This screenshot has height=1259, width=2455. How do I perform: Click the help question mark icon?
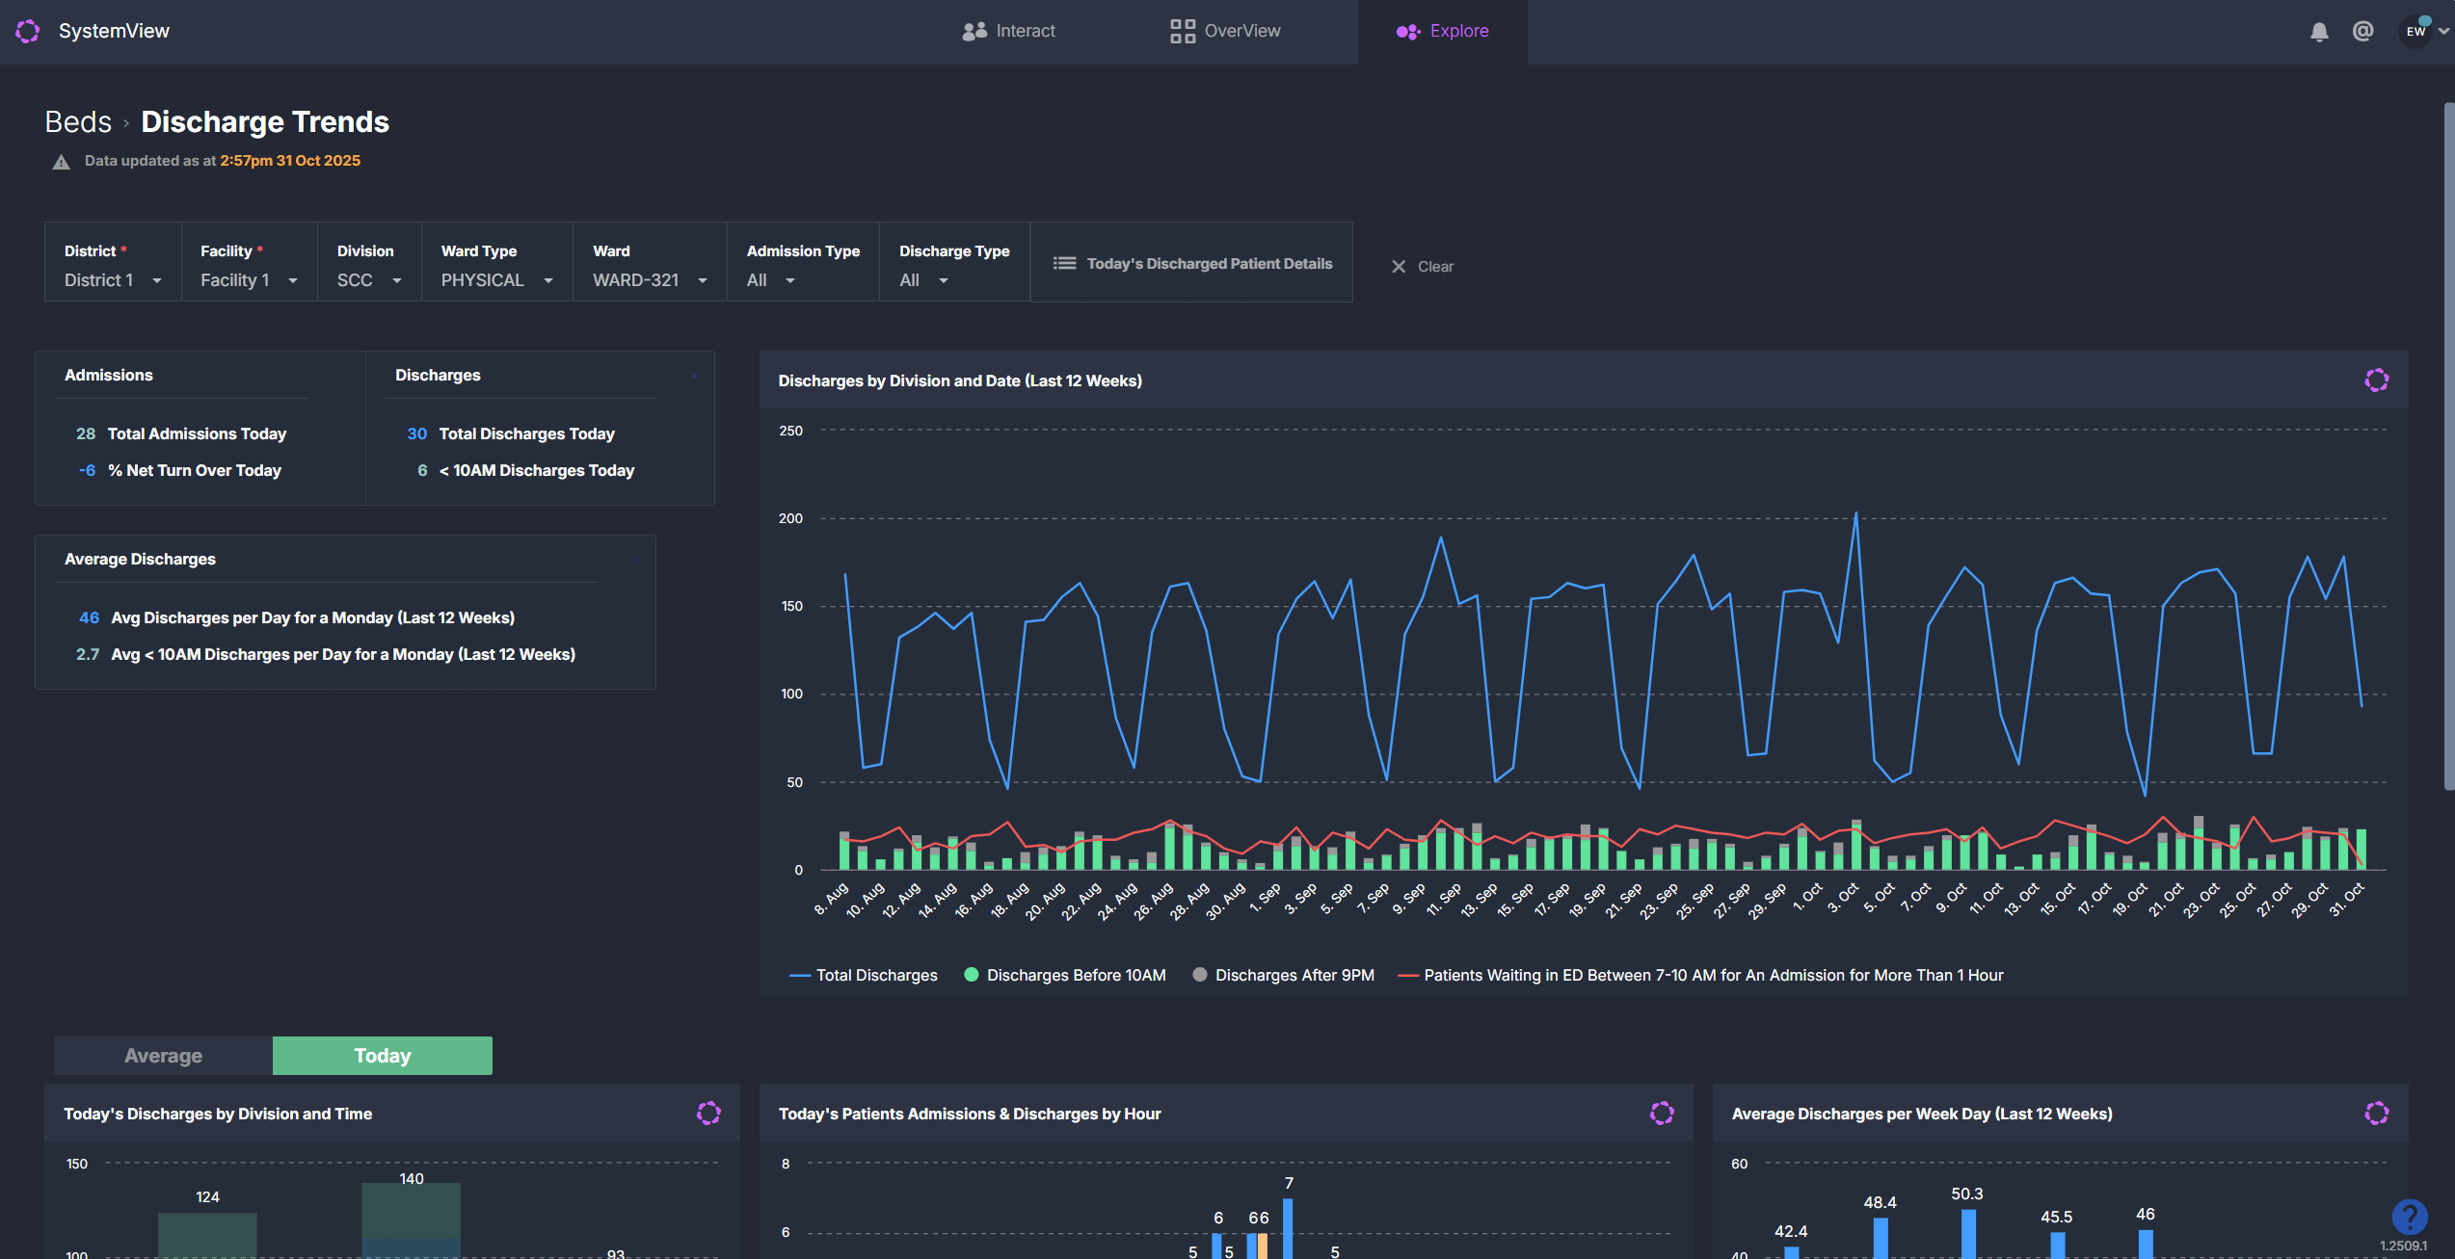tap(2408, 1216)
